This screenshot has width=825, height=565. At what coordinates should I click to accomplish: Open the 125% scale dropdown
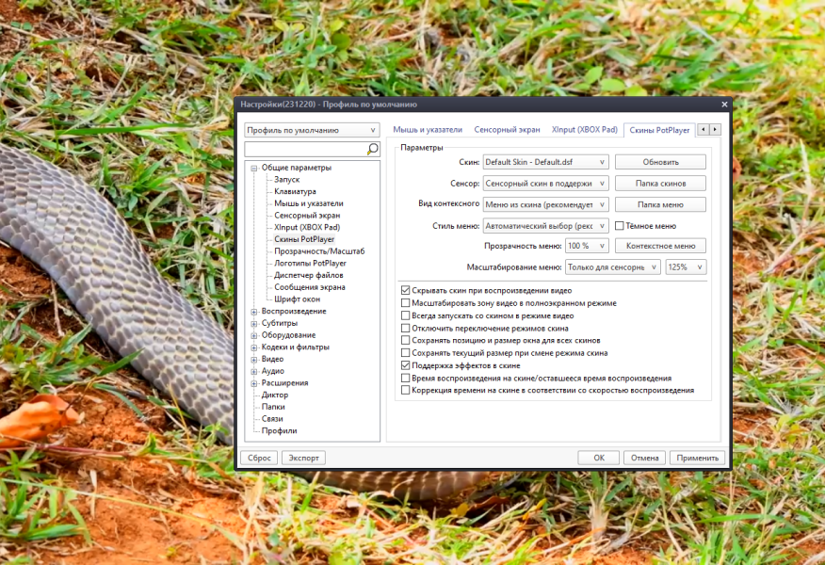tap(687, 267)
